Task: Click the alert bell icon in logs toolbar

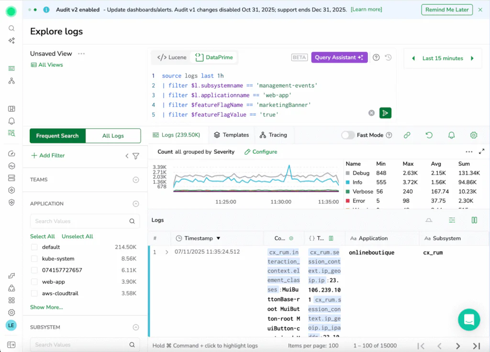Action: (451, 135)
